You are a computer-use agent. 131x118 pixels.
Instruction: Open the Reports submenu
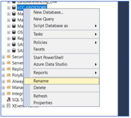(x=62, y=73)
